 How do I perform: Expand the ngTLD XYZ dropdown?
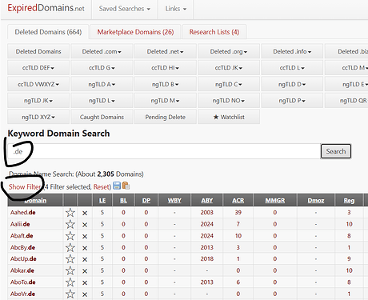tap(38, 117)
